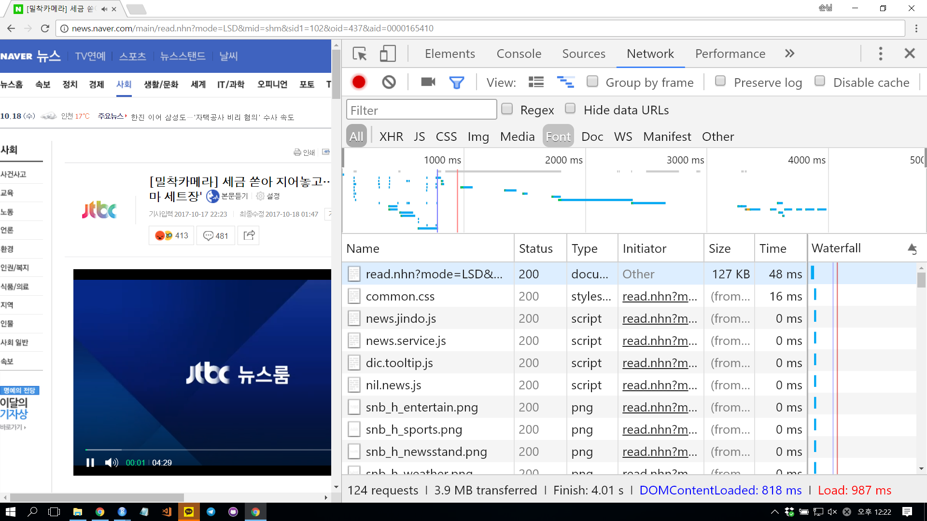Open Windows Start menu
The height and width of the screenshot is (521, 927).
click(x=10, y=512)
